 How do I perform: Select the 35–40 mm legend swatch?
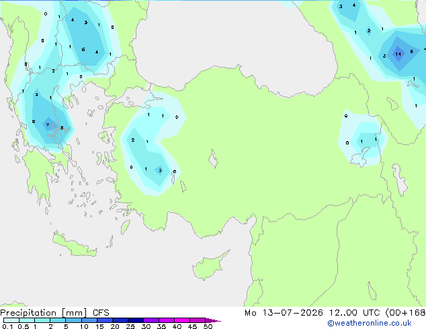(167, 320)
